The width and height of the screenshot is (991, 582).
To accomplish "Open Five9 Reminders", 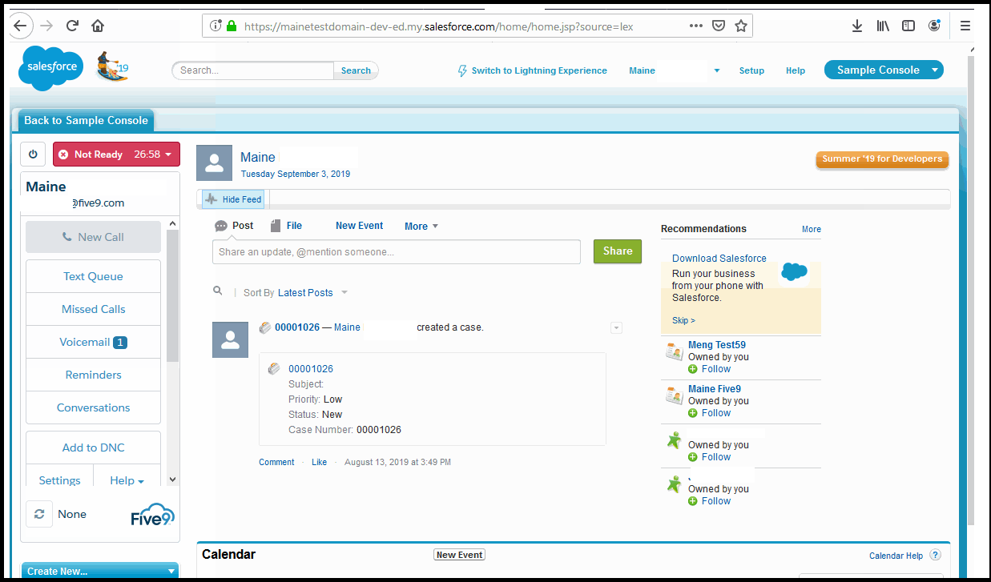I will click(93, 375).
